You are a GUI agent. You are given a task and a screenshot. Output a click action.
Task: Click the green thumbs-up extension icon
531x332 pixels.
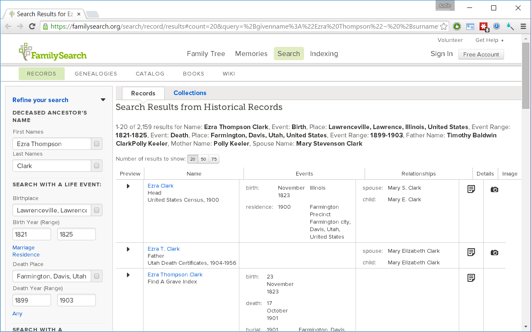tap(457, 27)
